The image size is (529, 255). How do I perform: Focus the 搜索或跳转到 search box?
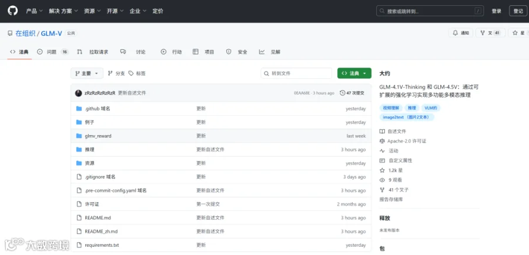[x=430, y=11]
